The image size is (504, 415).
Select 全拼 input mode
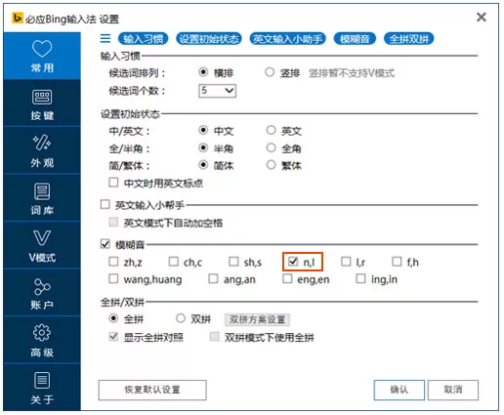coord(113,318)
